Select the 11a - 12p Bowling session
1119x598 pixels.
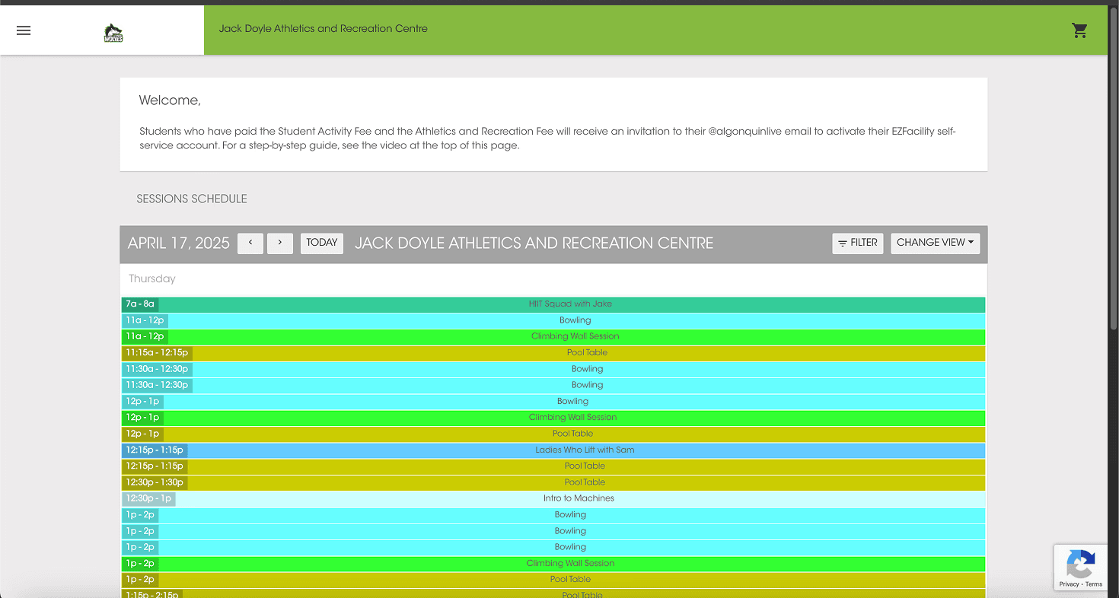pos(553,320)
